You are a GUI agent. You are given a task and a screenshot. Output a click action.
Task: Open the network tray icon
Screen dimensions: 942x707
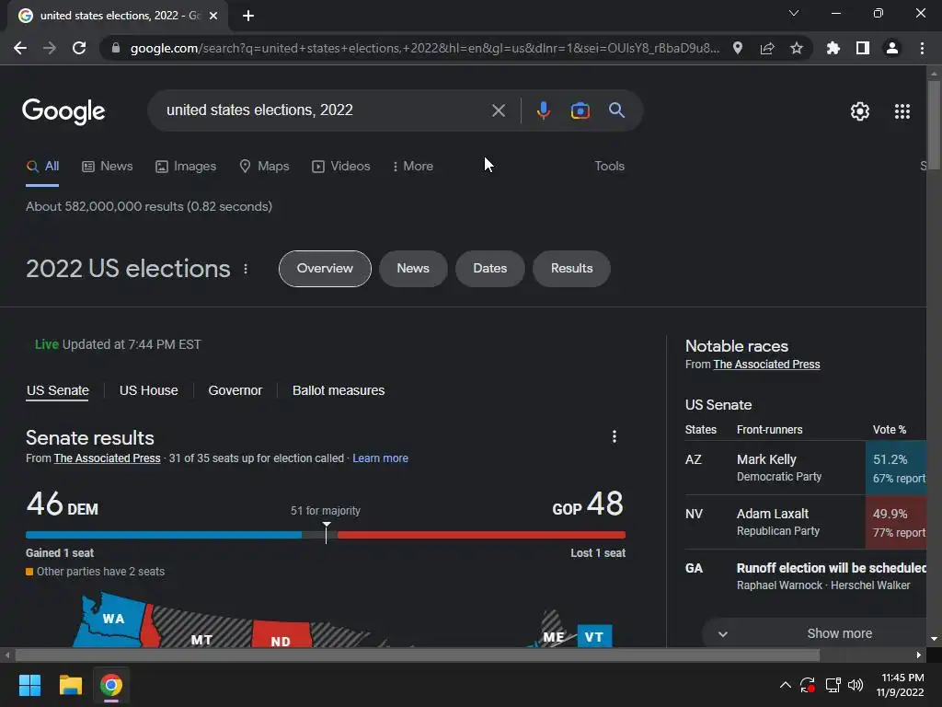coord(833,685)
